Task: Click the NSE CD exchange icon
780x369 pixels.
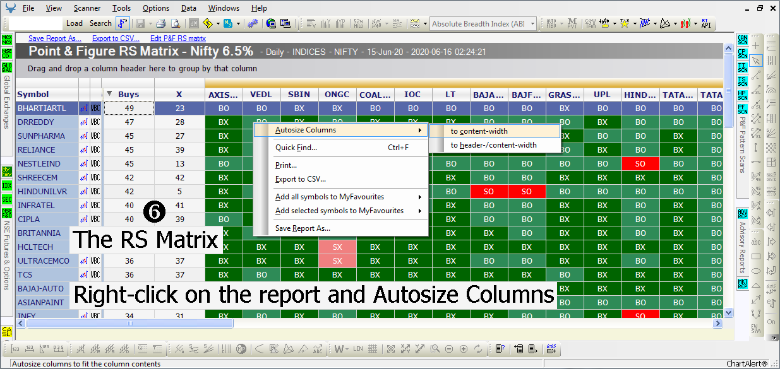Action: click(x=7, y=53)
